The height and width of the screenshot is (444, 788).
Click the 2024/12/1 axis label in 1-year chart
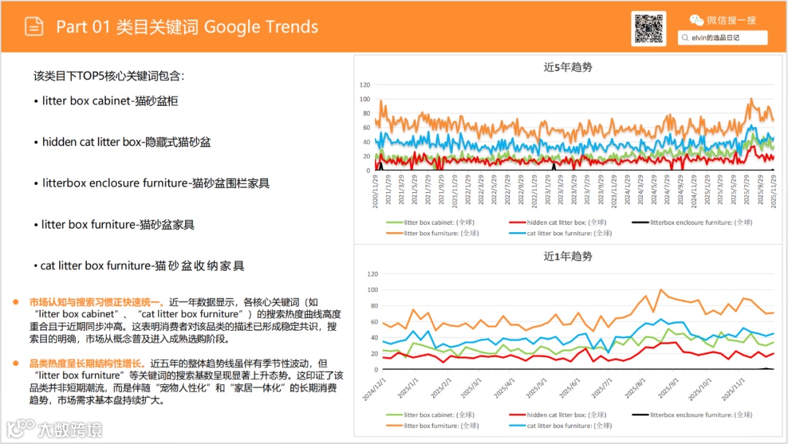374,389
